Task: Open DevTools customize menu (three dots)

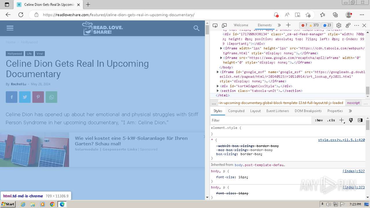Action: click(357, 25)
